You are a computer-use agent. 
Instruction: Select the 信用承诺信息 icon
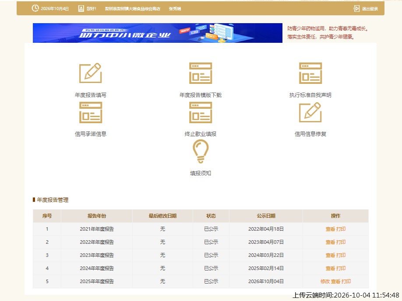pos(91,112)
